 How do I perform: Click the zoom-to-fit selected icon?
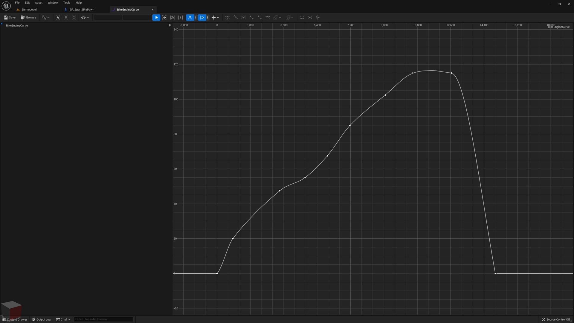58,18
